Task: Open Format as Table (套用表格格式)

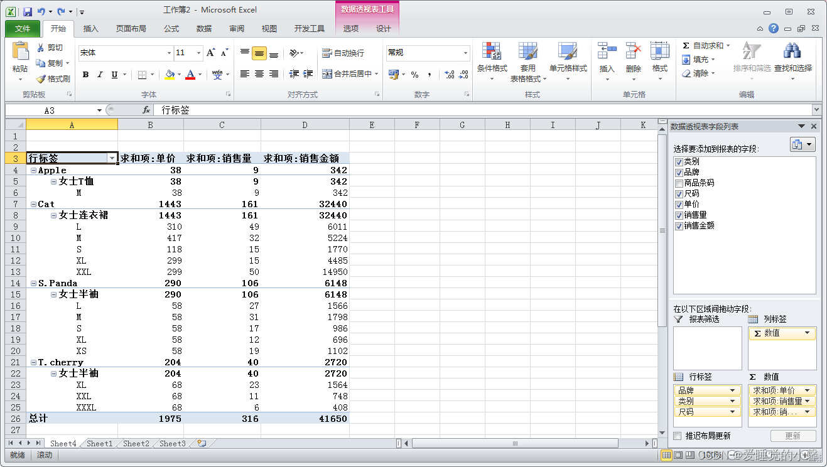Action: [x=528, y=62]
